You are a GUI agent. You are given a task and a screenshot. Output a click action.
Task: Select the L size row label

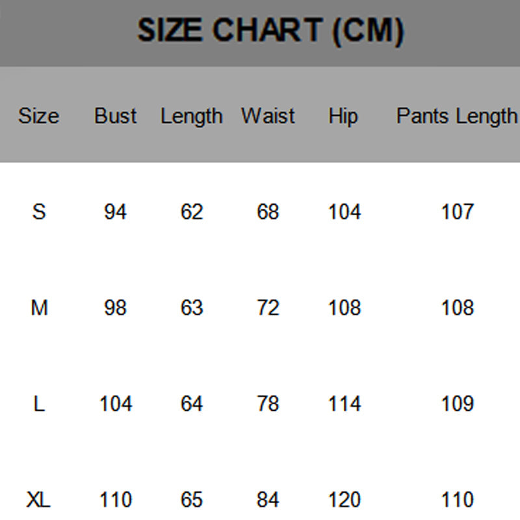39,404
